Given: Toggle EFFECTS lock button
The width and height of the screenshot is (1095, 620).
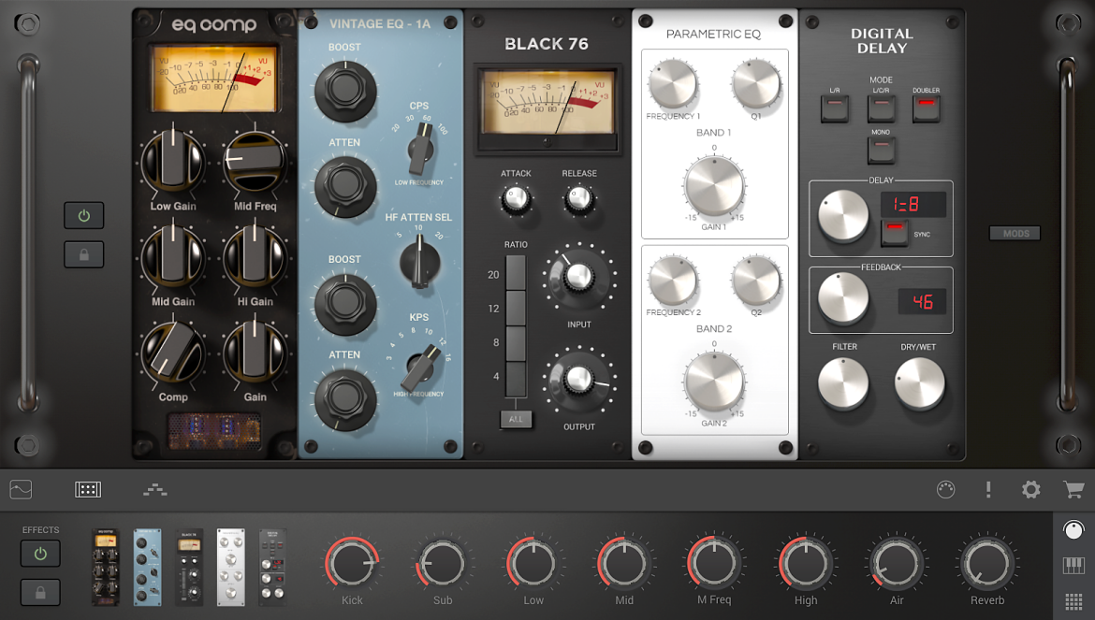Looking at the screenshot, I should tap(40, 593).
